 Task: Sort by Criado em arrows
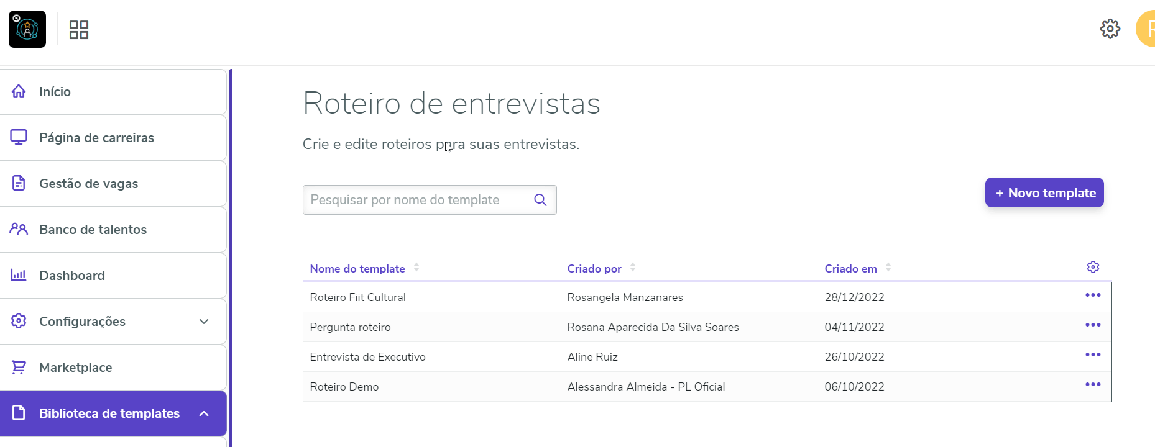(888, 268)
